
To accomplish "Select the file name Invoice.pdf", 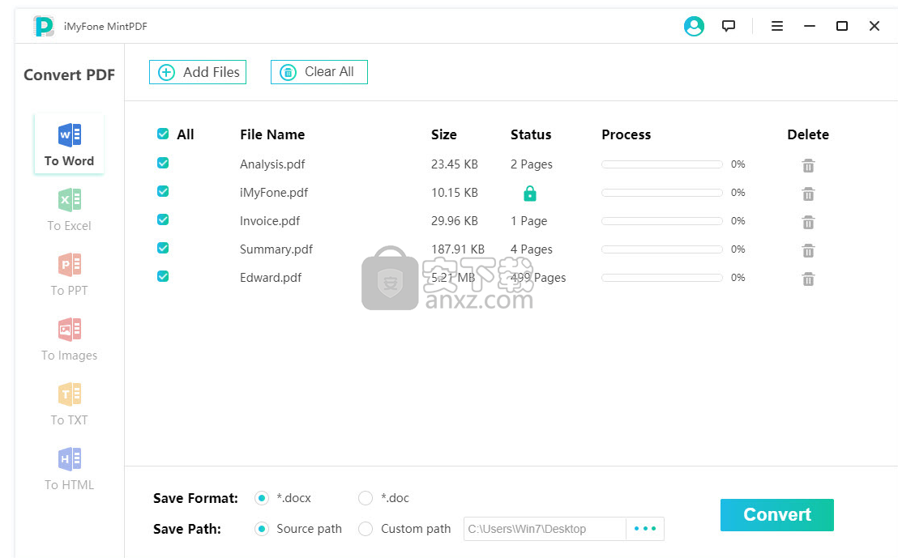I will click(270, 221).
